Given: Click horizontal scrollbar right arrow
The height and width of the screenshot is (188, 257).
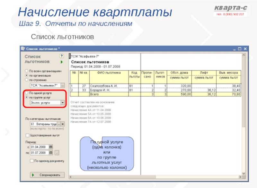Looking at the screenshot, I should click(x=240, y=177).
